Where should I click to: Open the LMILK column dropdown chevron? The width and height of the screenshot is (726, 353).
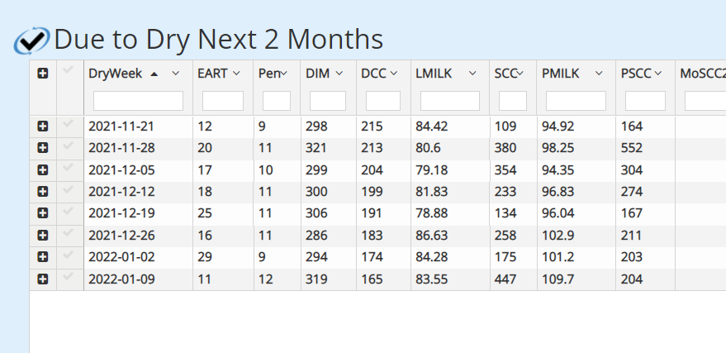pos(472,74)
